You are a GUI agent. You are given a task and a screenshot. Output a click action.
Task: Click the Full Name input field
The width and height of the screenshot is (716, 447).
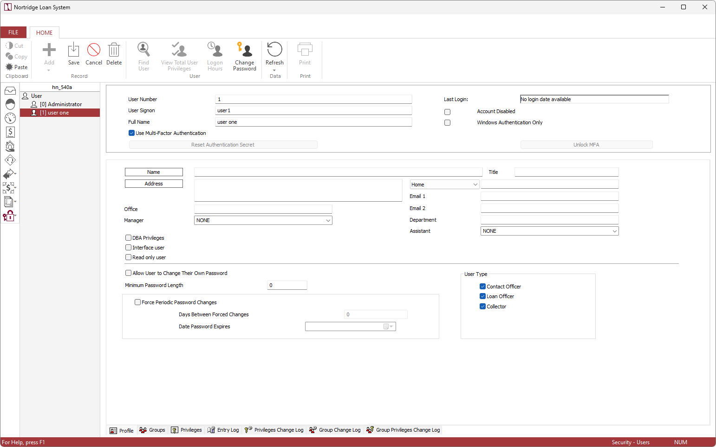(x=313, y=122)
